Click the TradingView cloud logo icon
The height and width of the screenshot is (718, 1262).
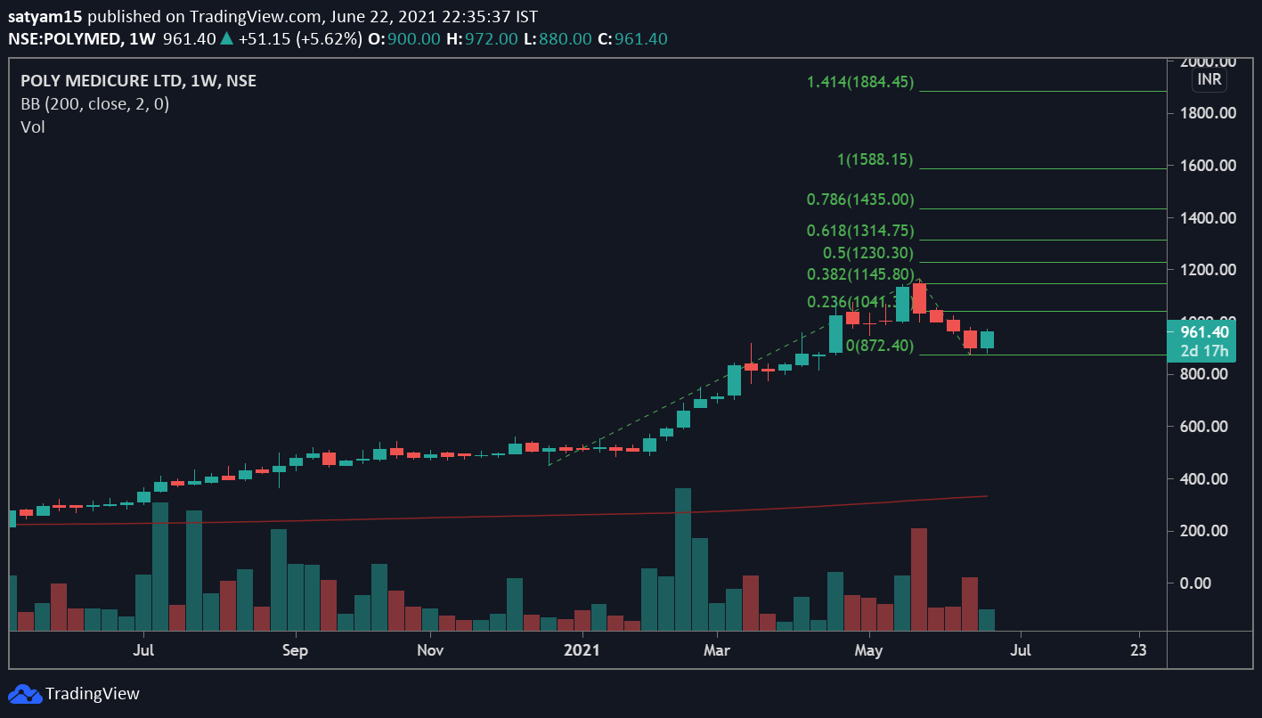click(25, 694)
